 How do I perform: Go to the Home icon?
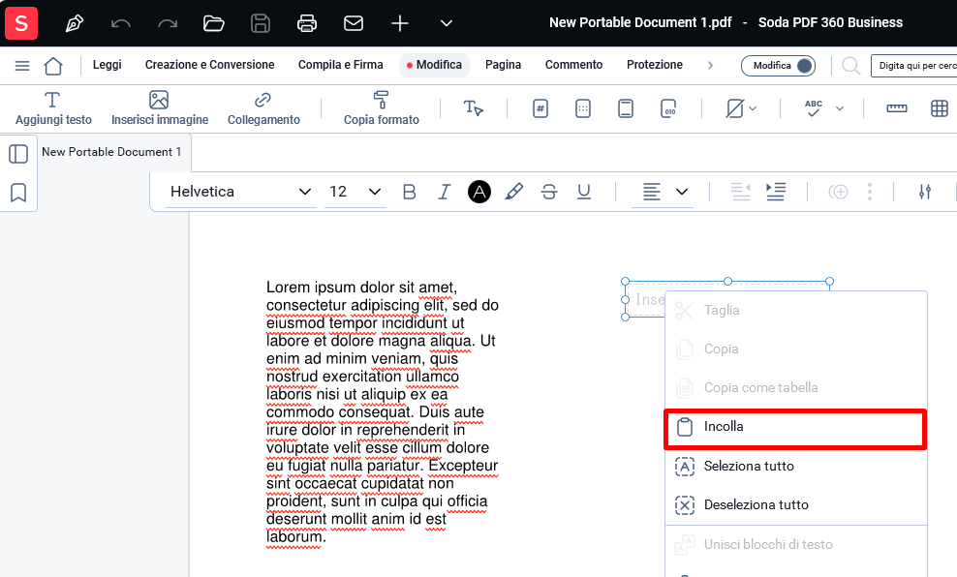(53, 65)
